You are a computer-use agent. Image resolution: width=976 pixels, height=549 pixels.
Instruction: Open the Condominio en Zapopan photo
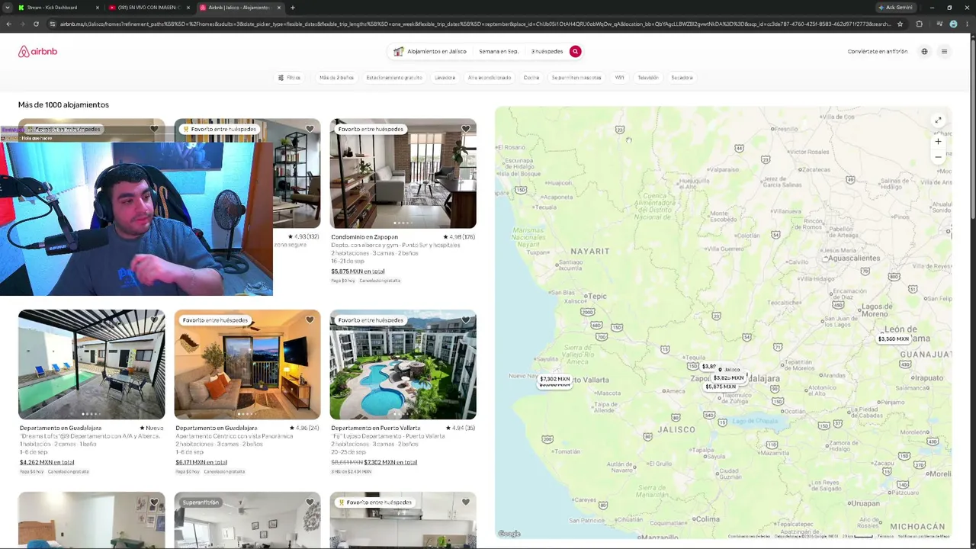point(403,173)
